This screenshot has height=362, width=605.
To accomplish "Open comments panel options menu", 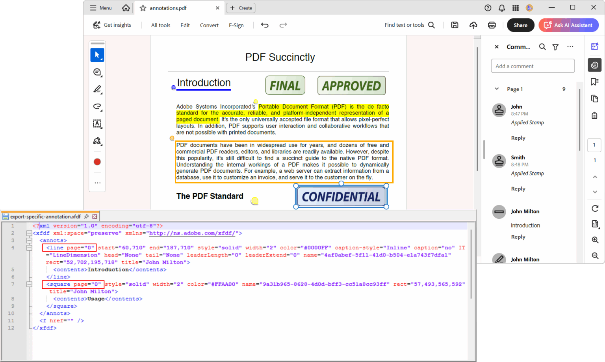I will click(x=570, y=47).
